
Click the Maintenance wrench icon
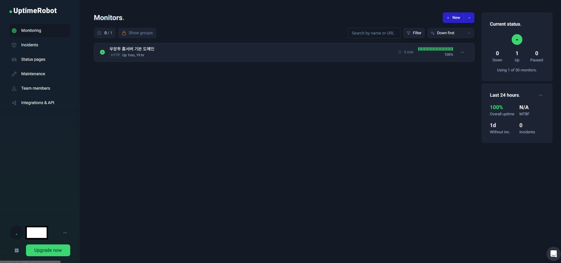(14, 74)
